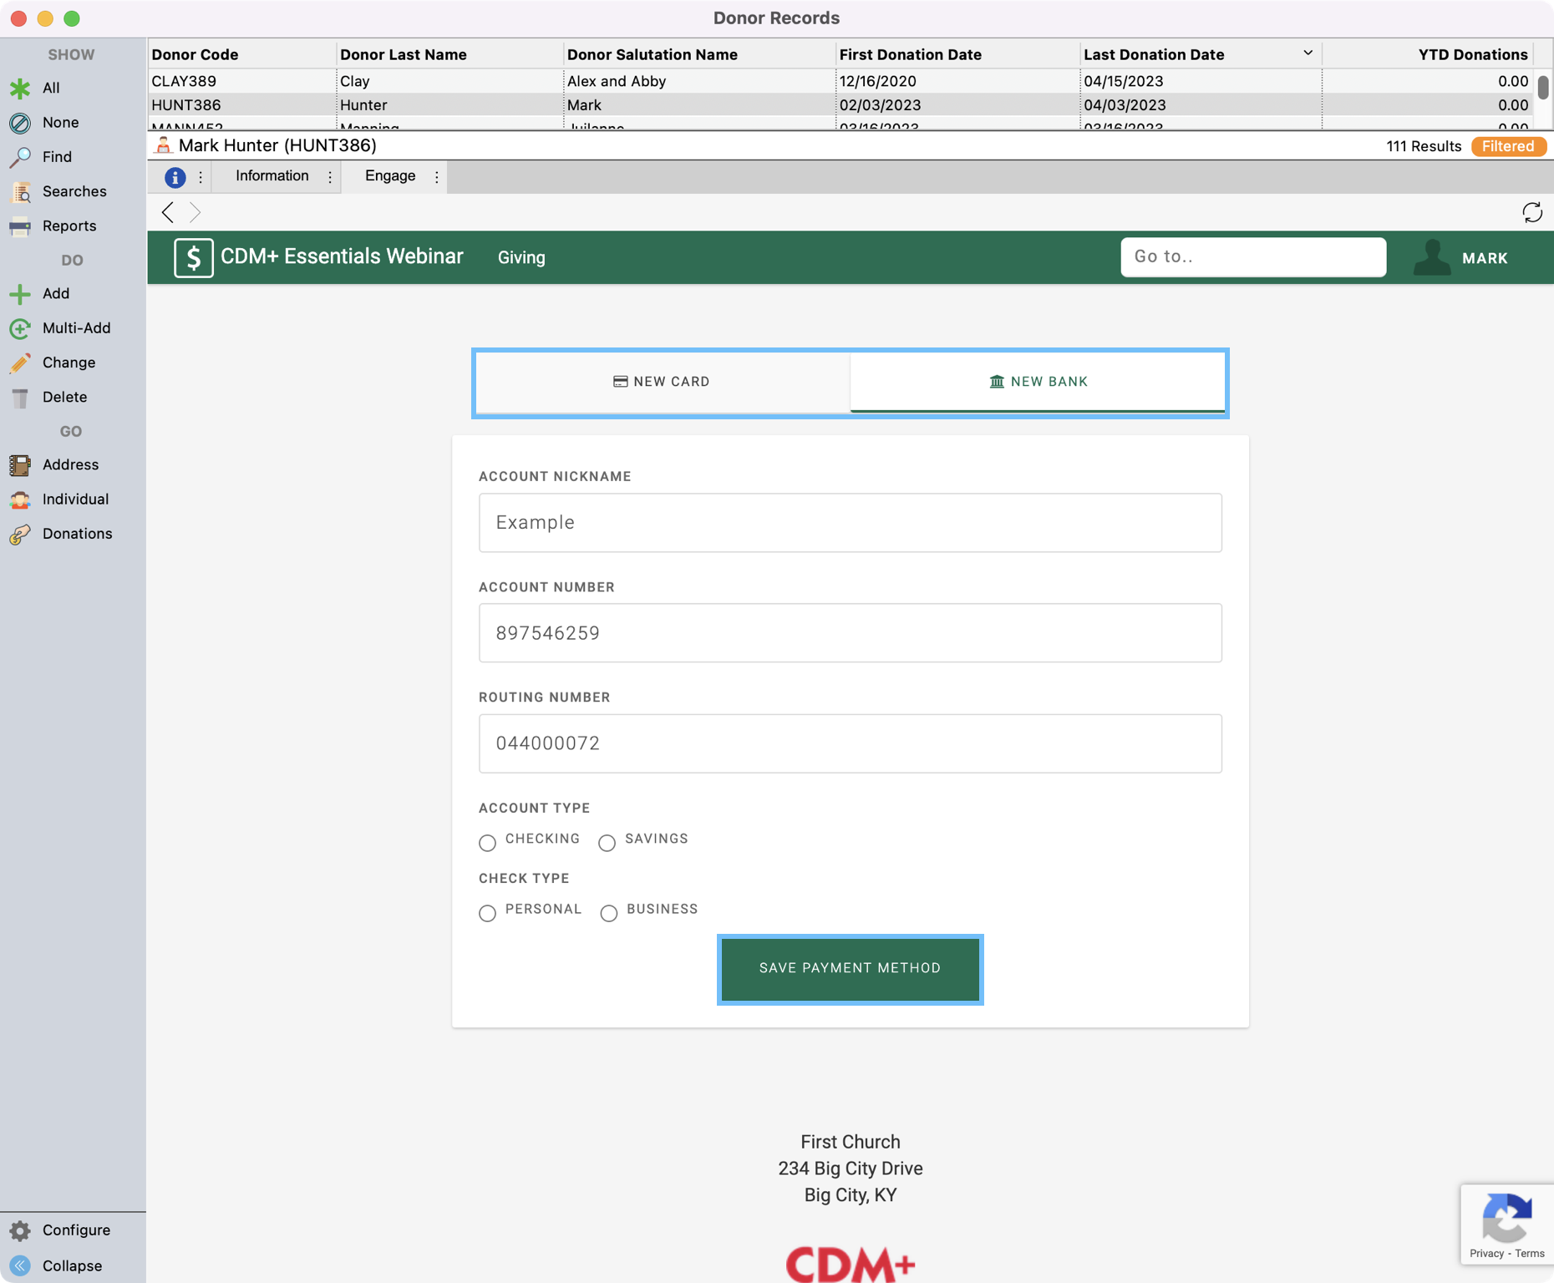Viewport: 1554px width, 1283px height.
Task: Select the Savings account type
Action: tap(607, 843)
